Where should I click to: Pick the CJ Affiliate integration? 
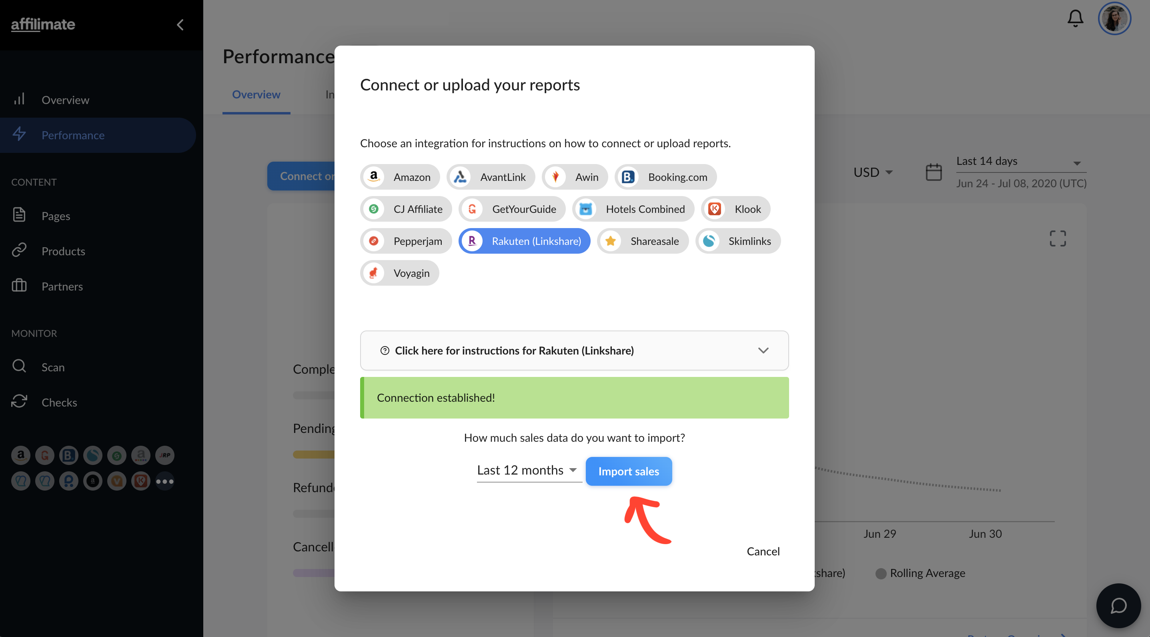coord(406,209)
